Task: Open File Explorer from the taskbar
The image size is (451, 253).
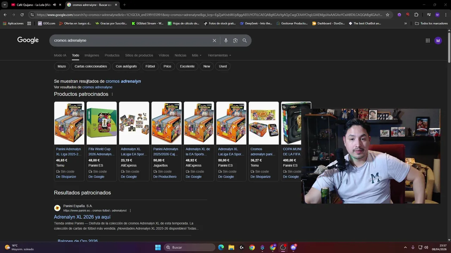Action: coord(231,247)
